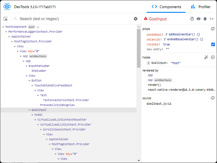Edit the visible prop value true
The width and height of the screenshot is (217, 163).
pyautogui.click(x=166, y=44)
